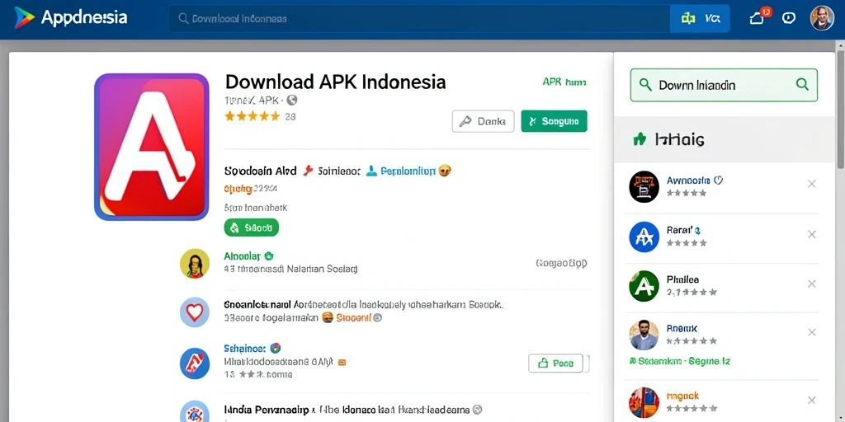Click the five-star rating of the app

[x=253, y=116]
